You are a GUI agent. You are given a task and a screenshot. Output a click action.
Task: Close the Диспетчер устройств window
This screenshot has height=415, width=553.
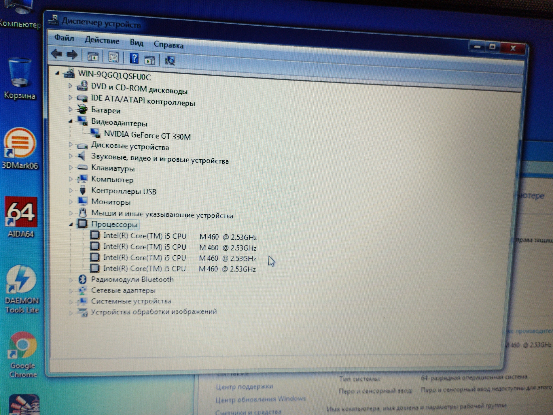pos(513,48)
